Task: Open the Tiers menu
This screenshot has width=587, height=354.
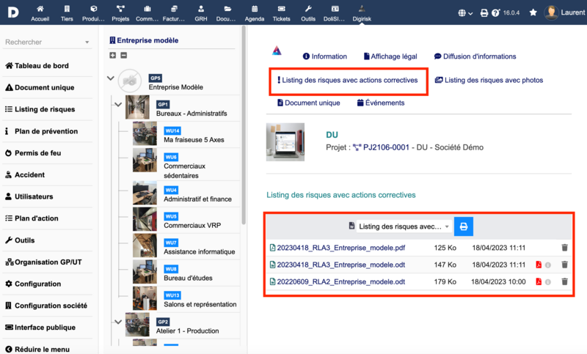Action: click(x=67, y=12)
